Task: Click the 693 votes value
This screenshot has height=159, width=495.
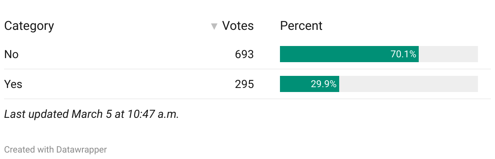Action: pos(244,54)
